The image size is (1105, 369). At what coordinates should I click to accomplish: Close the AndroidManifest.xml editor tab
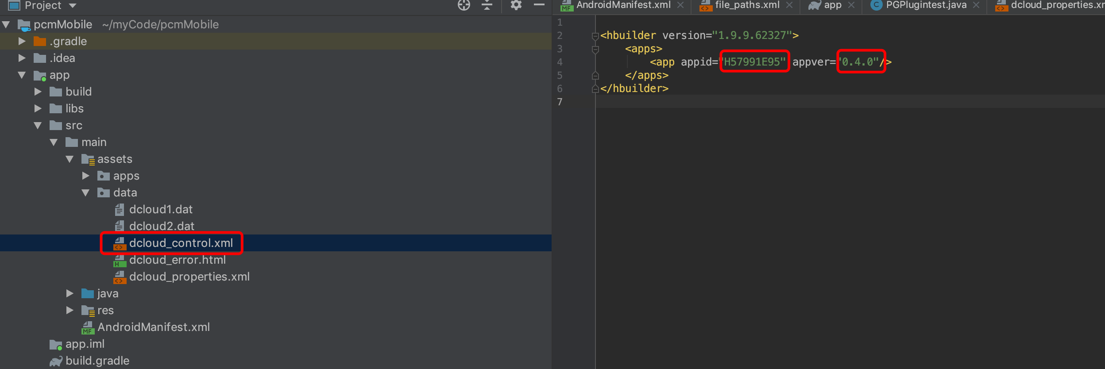(x=680, y=5)
